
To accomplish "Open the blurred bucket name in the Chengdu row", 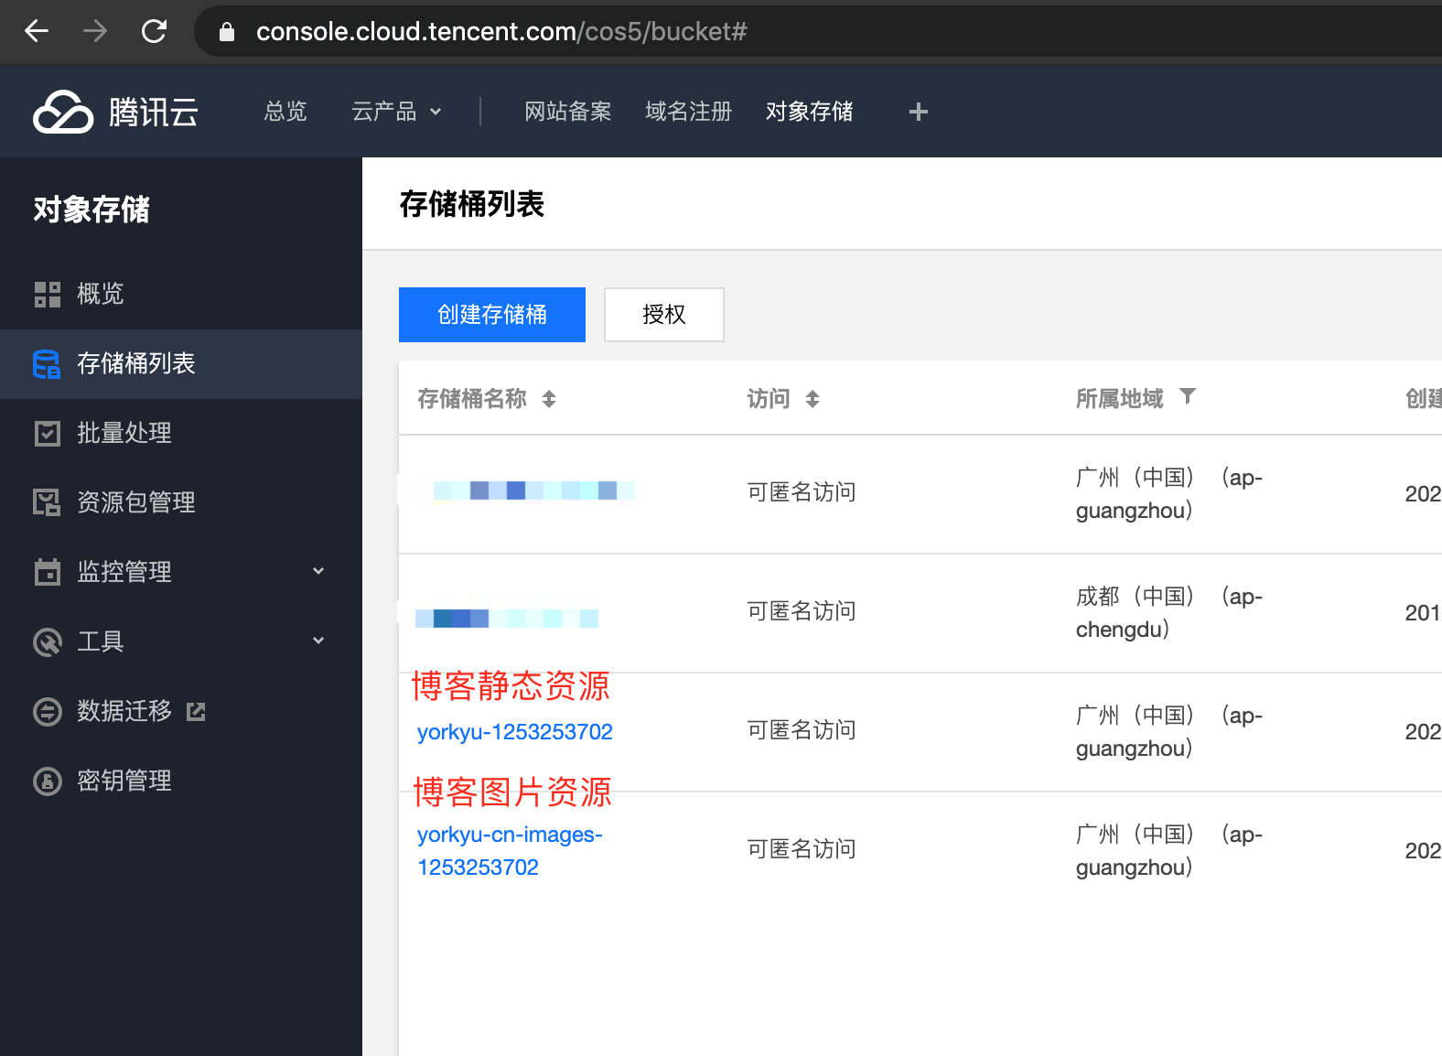I will tap(507, 619).
